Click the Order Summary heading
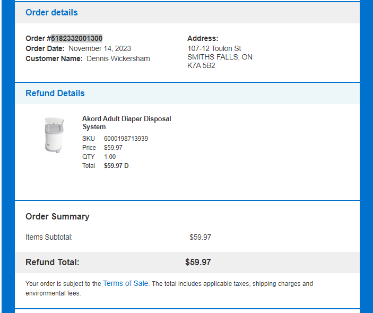Viewport: 373px width, 313px height. [57, 216]
